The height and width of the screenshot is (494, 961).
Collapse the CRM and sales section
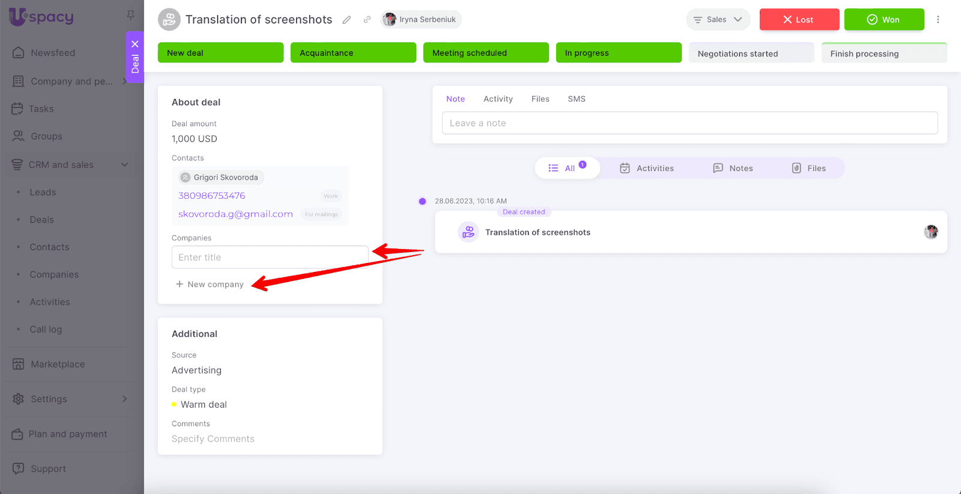pyautogui.click(x=124, y=164)
